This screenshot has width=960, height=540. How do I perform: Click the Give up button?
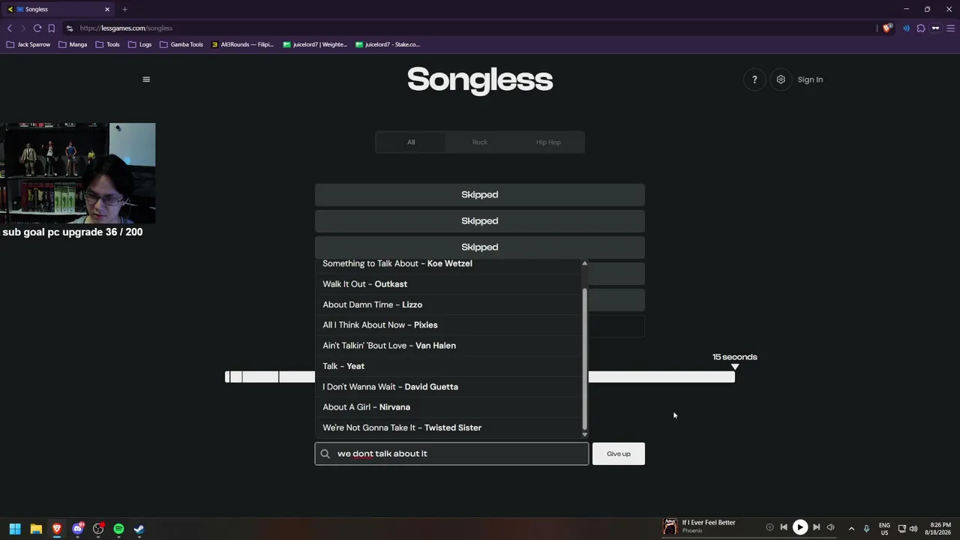click(619, 454)
